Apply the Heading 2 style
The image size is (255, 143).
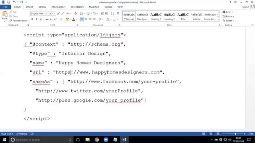tap(169, 16)
